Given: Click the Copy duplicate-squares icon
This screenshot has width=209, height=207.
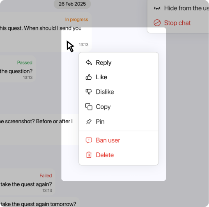Looking at the screenshot, I should (89, 107).
